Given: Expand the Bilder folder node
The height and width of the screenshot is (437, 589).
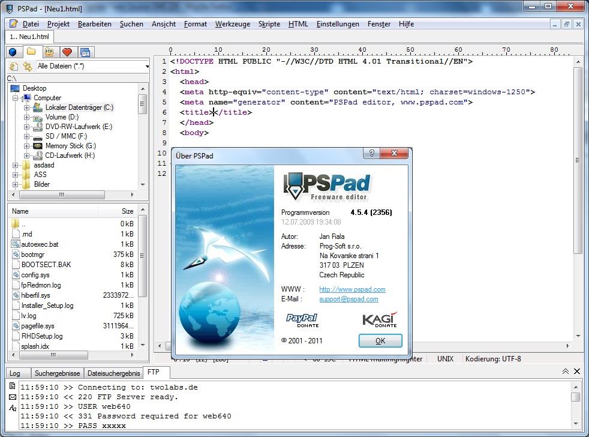Looking at the screenshot, I should 16,185.
